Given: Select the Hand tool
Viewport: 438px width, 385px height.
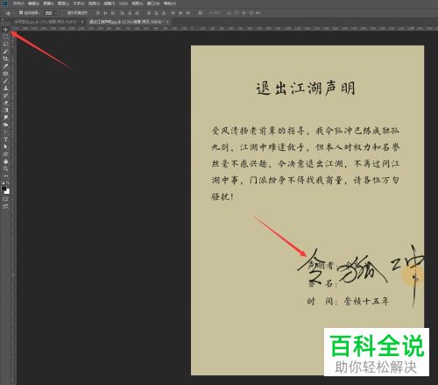Looking at the screenshot, I should 5,161.
